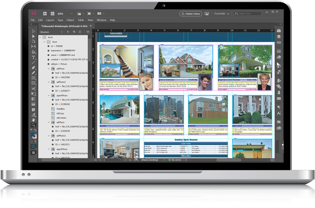Collapse adPhoto node containing ID 14933590
This screenshot has width=315, height=208.
(48, 69)
